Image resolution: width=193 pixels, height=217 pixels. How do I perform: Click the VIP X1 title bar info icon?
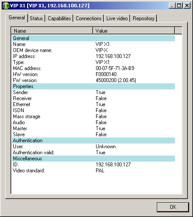point(6,6)
